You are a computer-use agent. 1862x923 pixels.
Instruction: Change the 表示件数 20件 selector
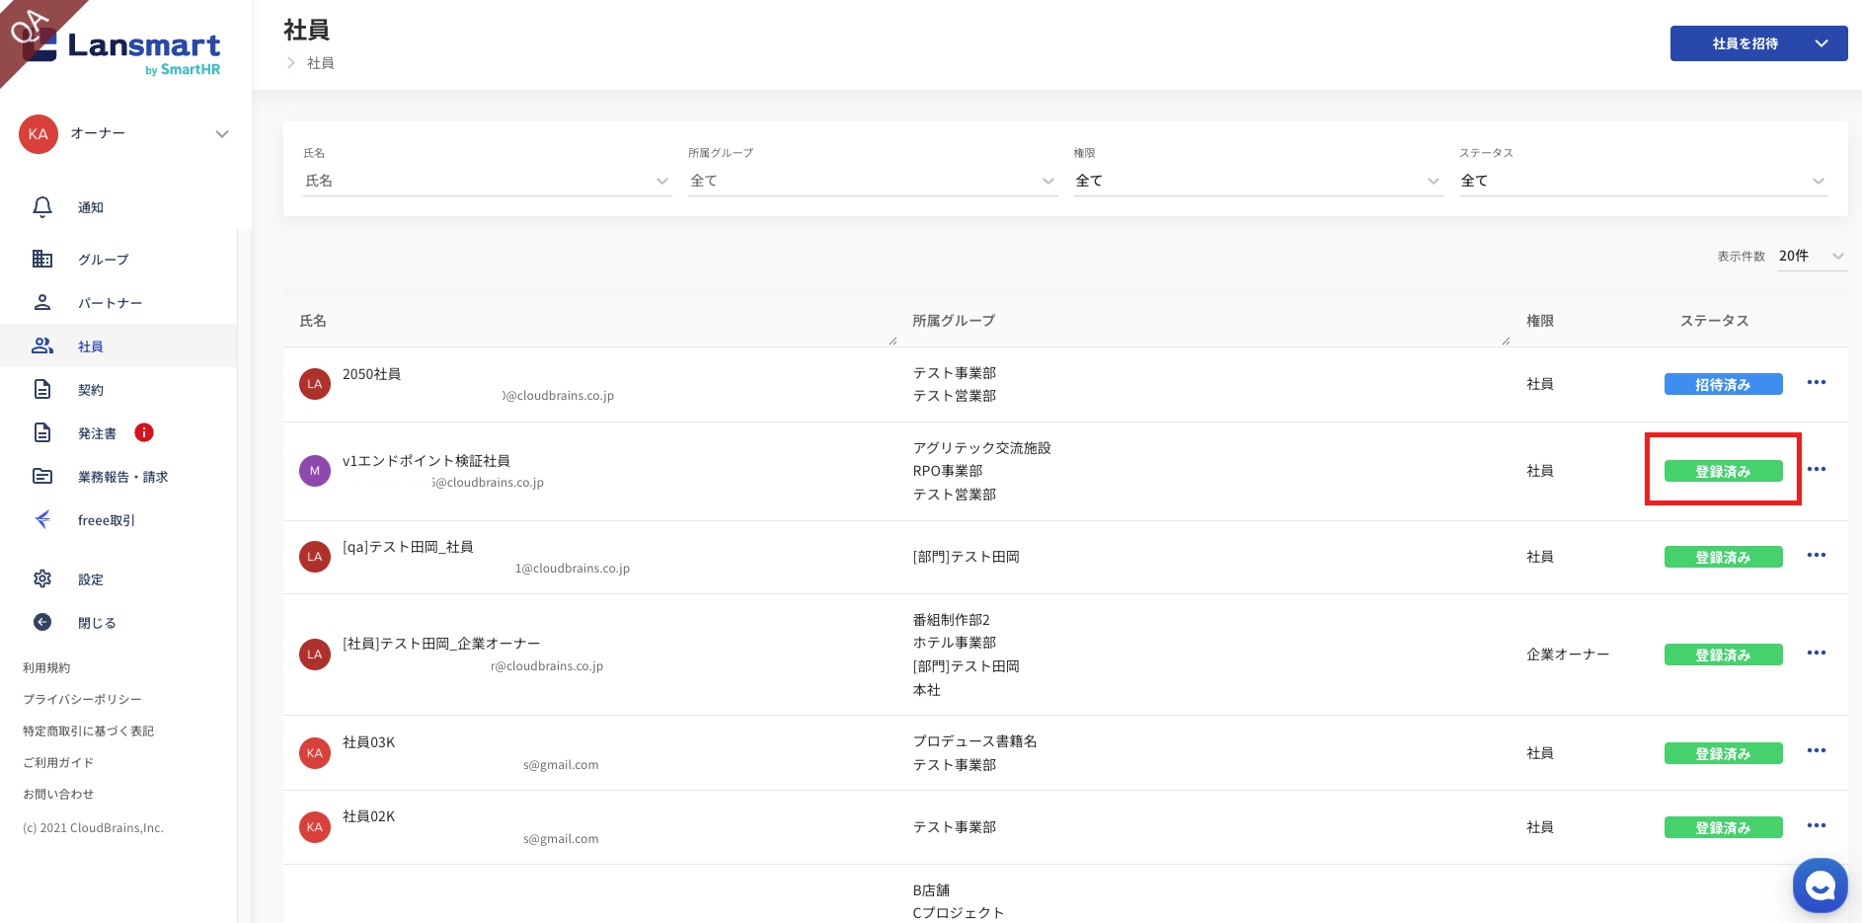pyautogui.click(x=1811, y=256)
